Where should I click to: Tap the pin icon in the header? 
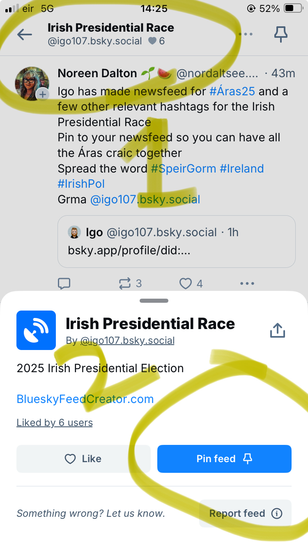click(x=281, y=35)
